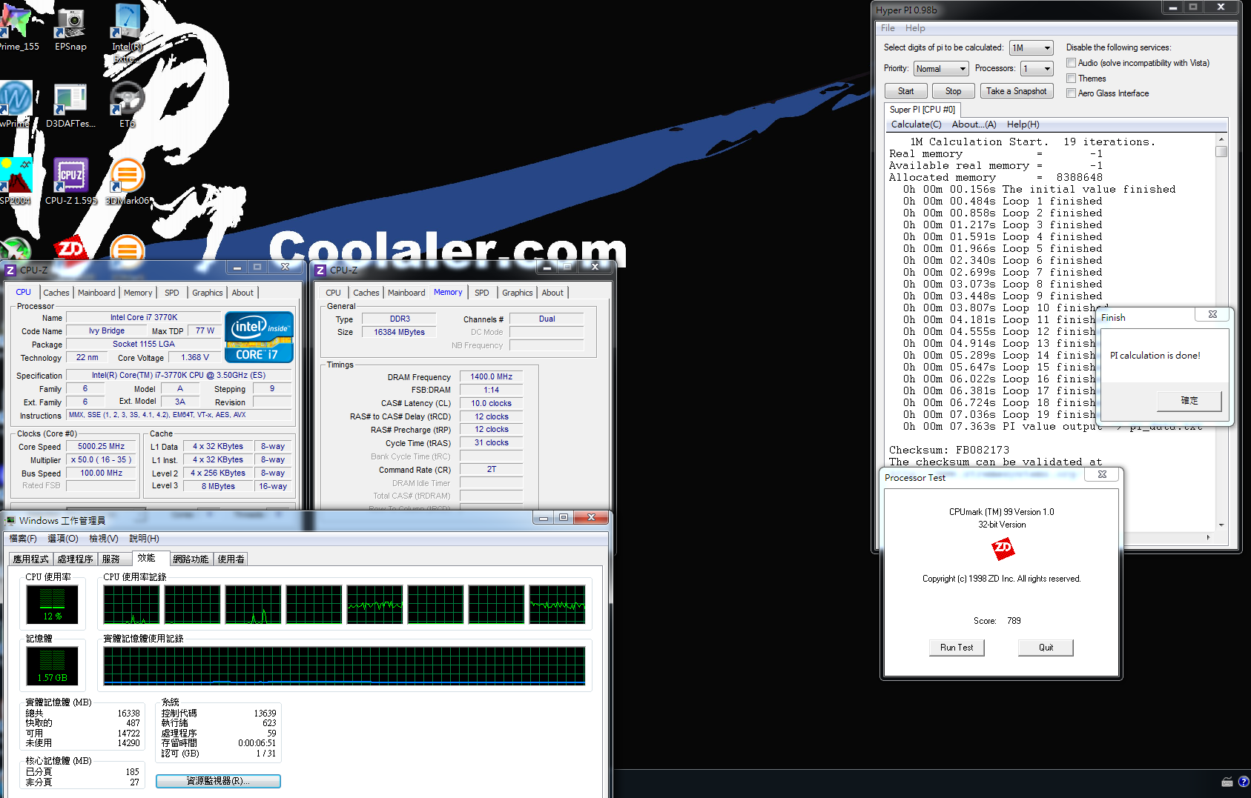Screen dimensions: 1251x798
Task: Click the ZD logo in Processor Test
Action: pyautogui.click(x=1003, y=548)
